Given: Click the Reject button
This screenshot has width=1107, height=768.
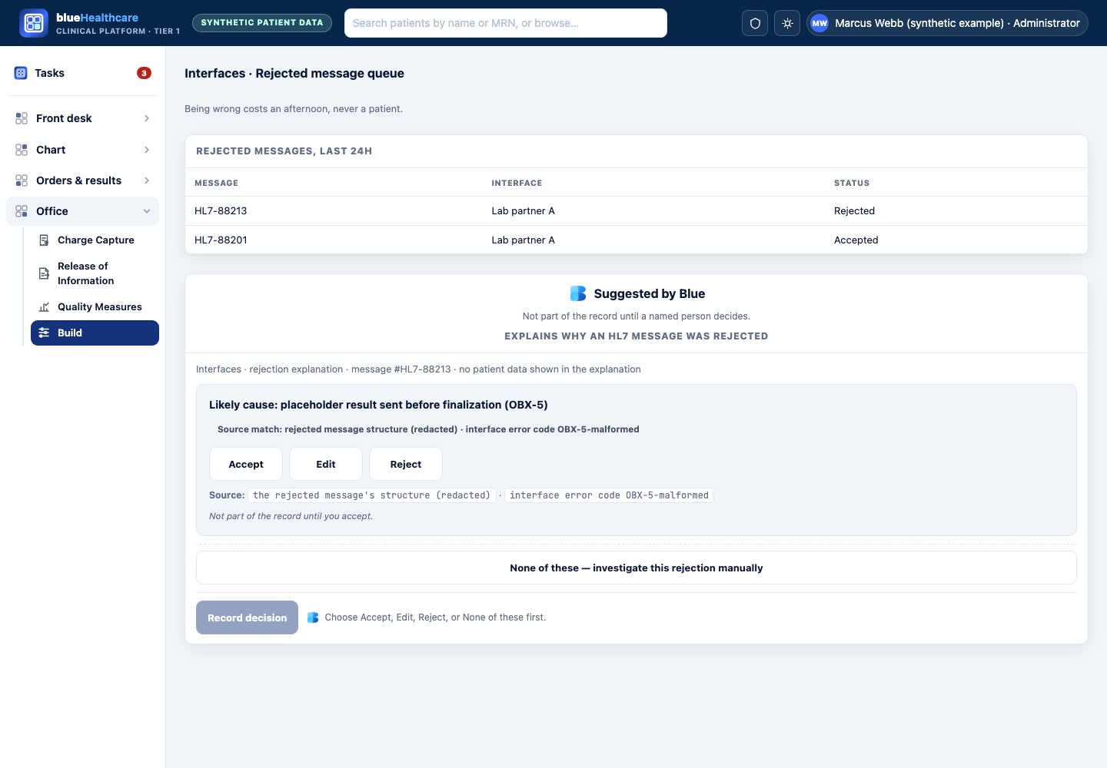Looking at the screenshot, I should (x=406, y=464).
